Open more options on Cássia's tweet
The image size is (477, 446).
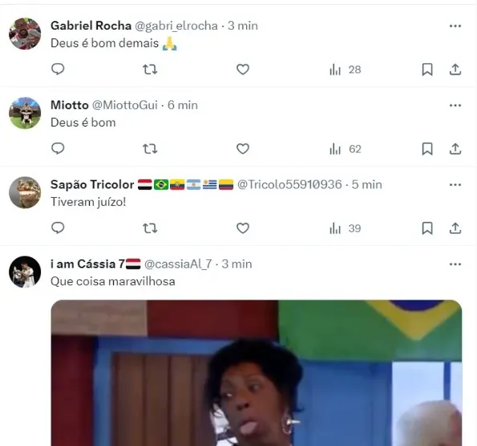click(455, 264)
